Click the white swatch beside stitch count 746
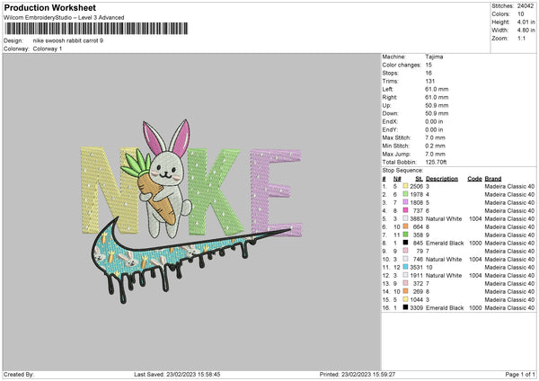 [405, 259]
